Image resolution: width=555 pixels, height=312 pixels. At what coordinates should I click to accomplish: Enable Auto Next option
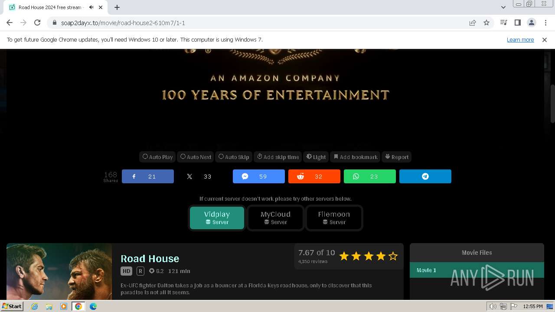coord(196,157)
